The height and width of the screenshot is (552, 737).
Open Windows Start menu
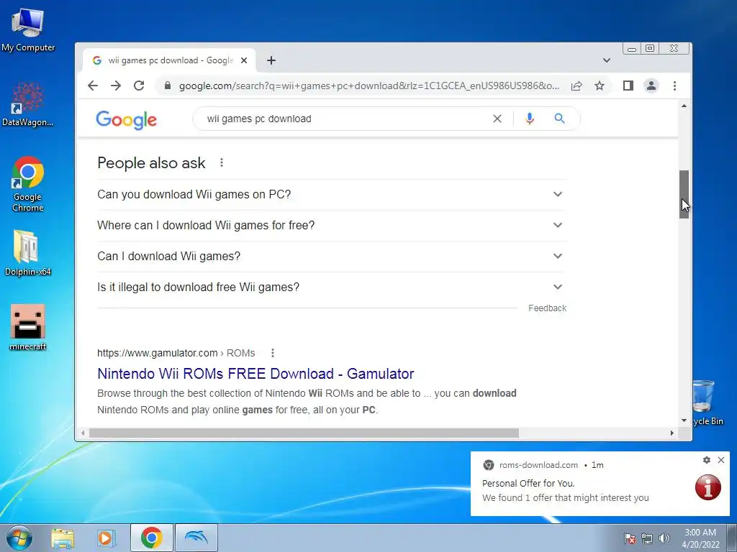tap(19, 538)
